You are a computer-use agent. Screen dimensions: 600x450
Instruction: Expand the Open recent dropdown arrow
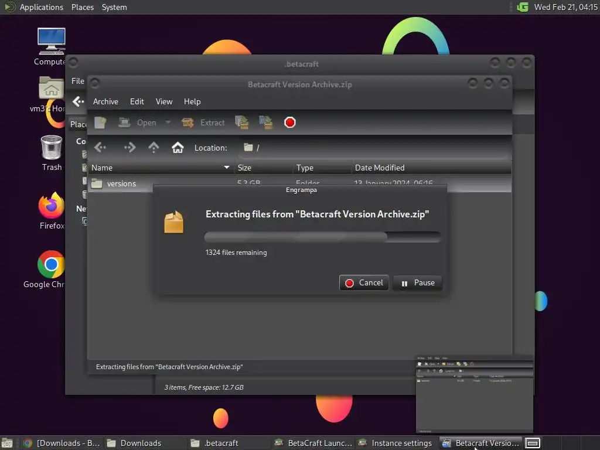tap(168, 122)
